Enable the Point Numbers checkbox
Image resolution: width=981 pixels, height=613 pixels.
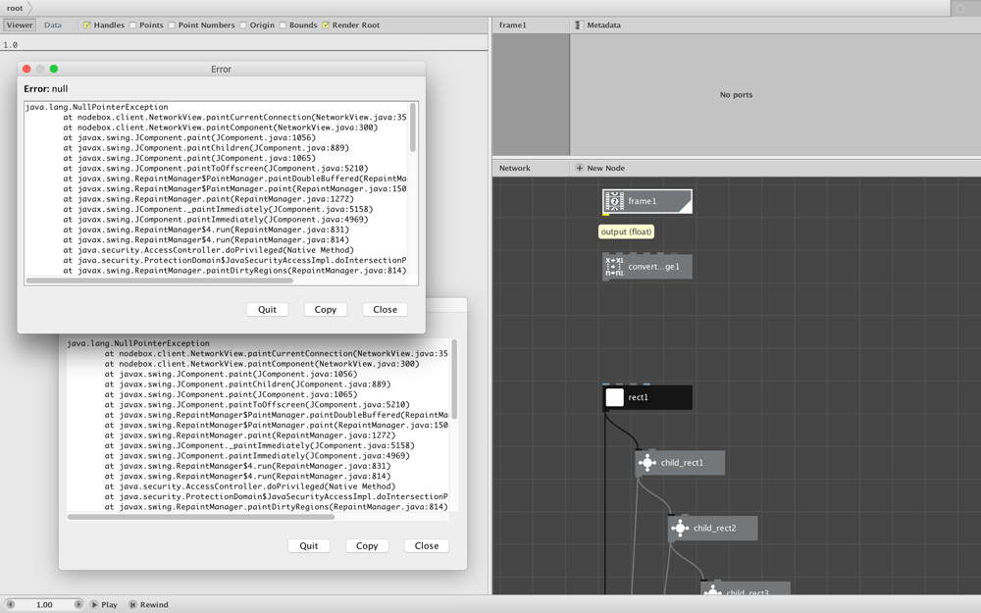(172, 26)
